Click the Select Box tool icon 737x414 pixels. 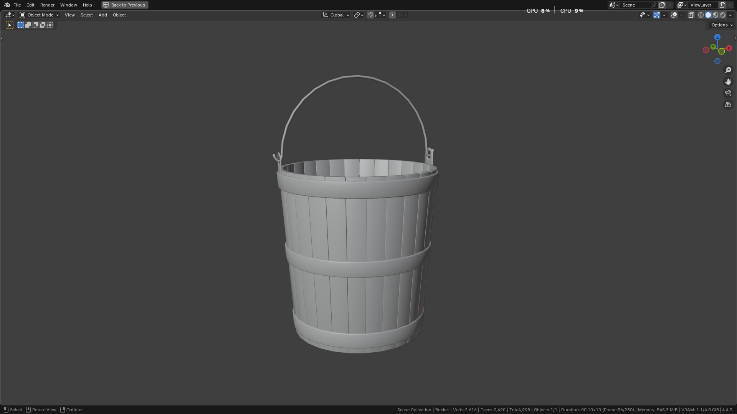pos(10,25)
